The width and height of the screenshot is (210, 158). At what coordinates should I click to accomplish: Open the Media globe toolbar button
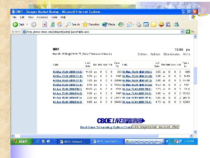109,25
